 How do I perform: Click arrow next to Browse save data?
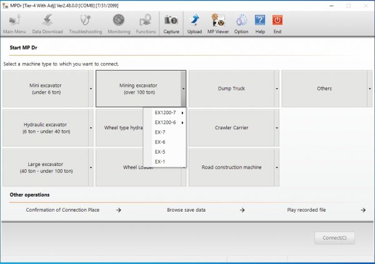(x=242, y=210)
